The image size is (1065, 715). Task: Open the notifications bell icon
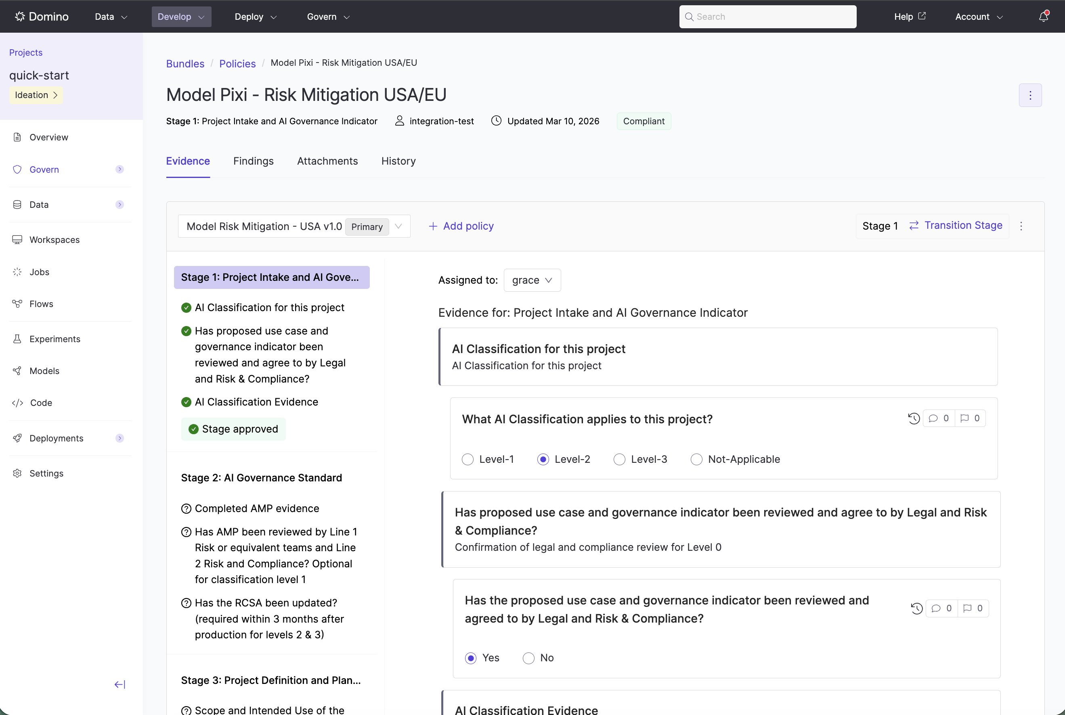click(x=1043, y=17)
